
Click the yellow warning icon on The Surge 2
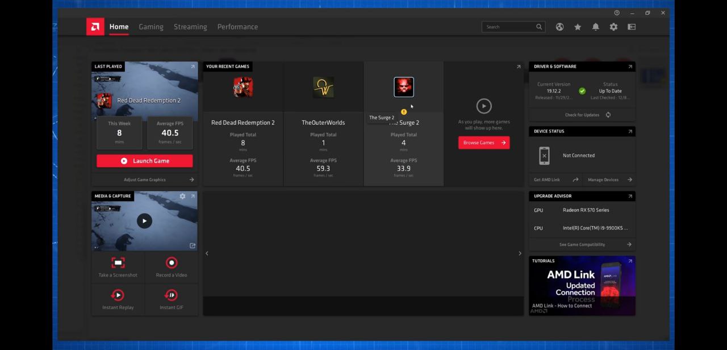tap(404, 112)
